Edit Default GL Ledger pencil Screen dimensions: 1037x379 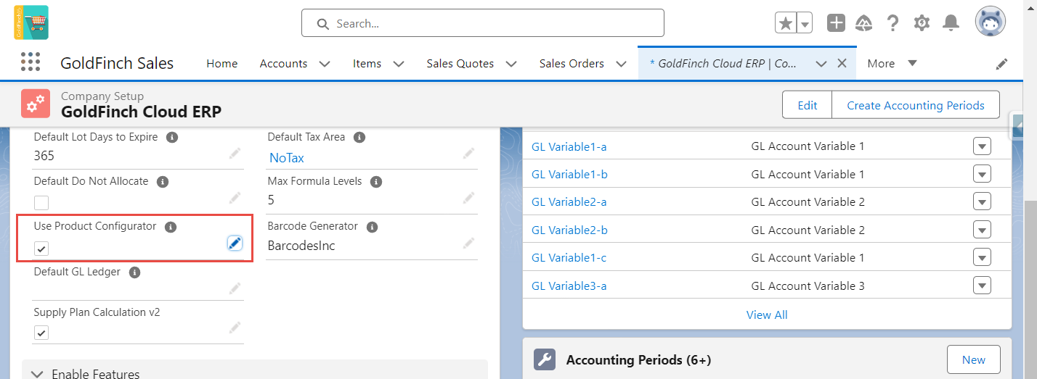tap(235, 288)
